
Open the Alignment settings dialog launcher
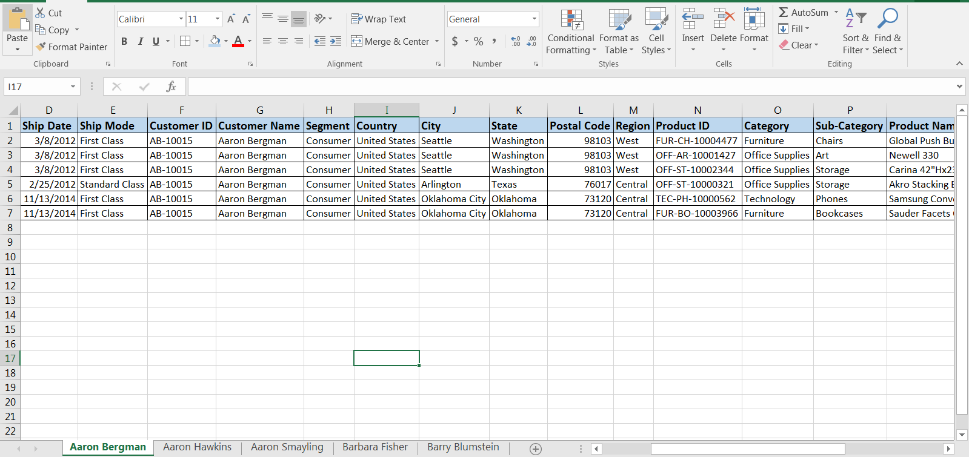coord(439,64)
